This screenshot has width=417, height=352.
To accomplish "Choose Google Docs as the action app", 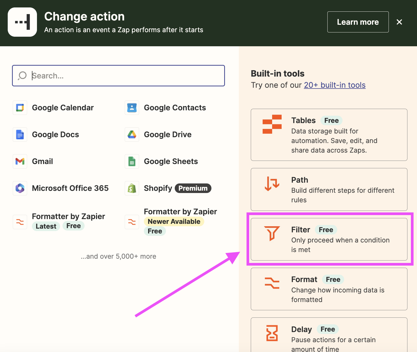I will [x=55, y=135].
